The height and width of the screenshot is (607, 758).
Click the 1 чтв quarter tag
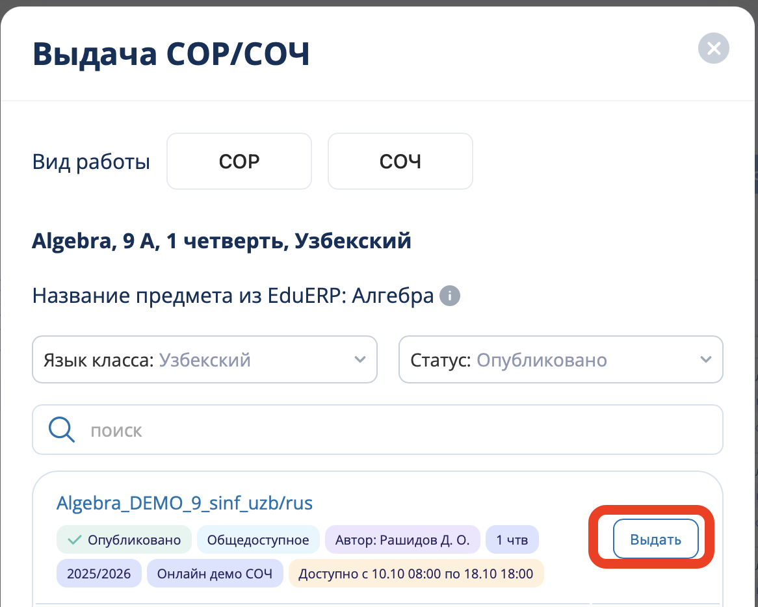pyautogui.click(x=512, y=539)
